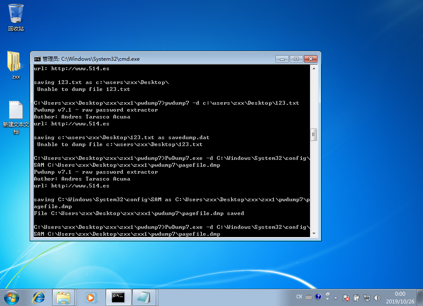Launch Windows Media Player from the taskbar
Viewport: 423px width, 306px height.
pyautogui.click(x=91, y=297)
